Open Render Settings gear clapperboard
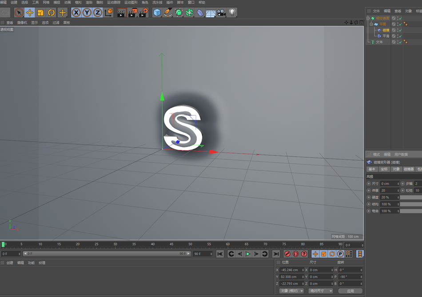The width and height of the screenshot is (422, 297). click(143, 12)
